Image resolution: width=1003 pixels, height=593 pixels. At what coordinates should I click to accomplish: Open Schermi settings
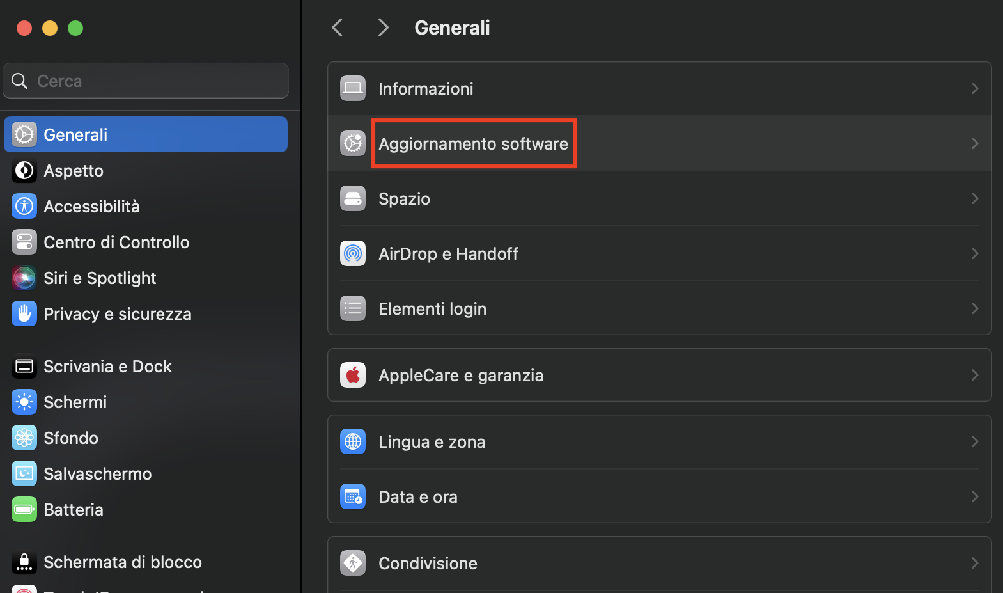[146, 402]
